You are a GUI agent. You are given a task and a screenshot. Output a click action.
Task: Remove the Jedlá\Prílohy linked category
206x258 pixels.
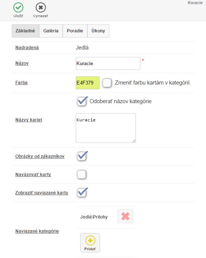(x=125, y=216)
